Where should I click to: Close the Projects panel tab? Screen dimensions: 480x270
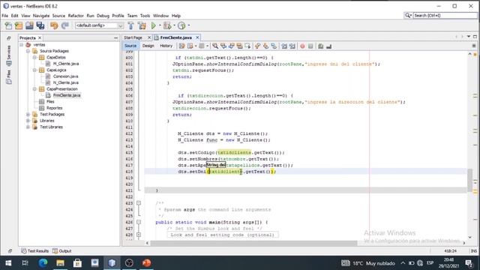pyautogui.click(x=40, y=38)
